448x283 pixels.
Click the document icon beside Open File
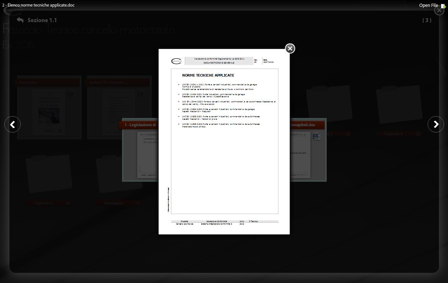(443, 6)
